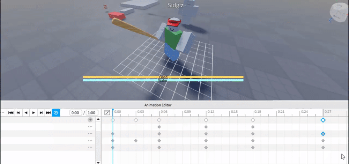Open the animation options ellipsis beside the playback controls
Screen dimensions: 349x164
3,113
